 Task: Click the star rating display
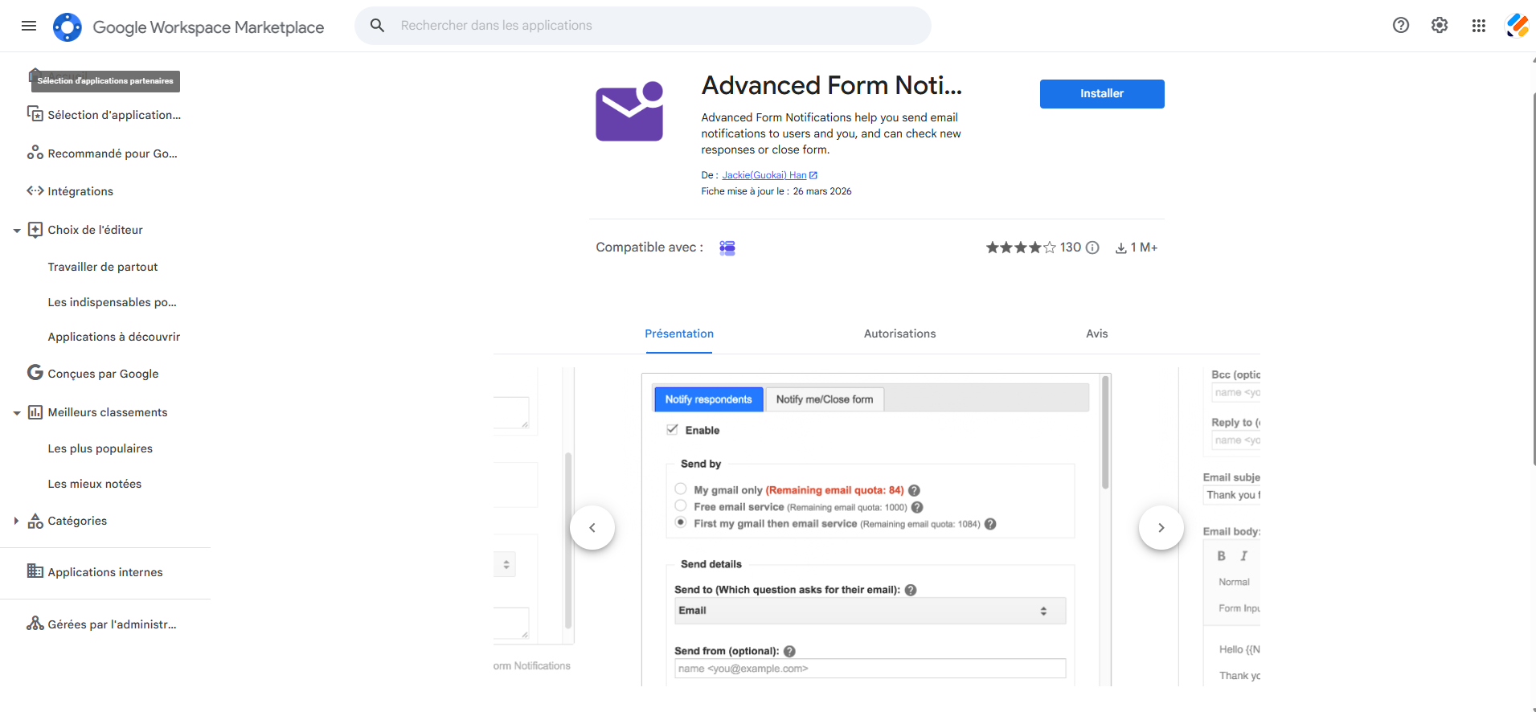point(1021,248)
